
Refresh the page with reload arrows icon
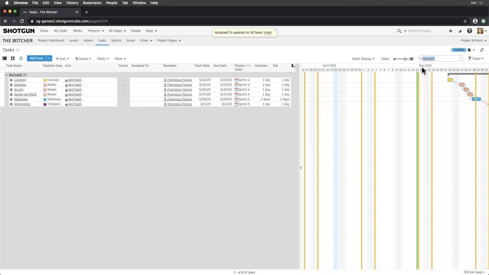[x=482, y=50]
